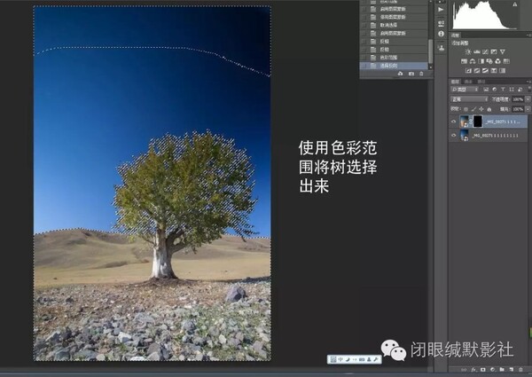Viewport: 532px width, 377px height.
Task: Toggle lock image pixels brush icon
Action: [473, 109]
